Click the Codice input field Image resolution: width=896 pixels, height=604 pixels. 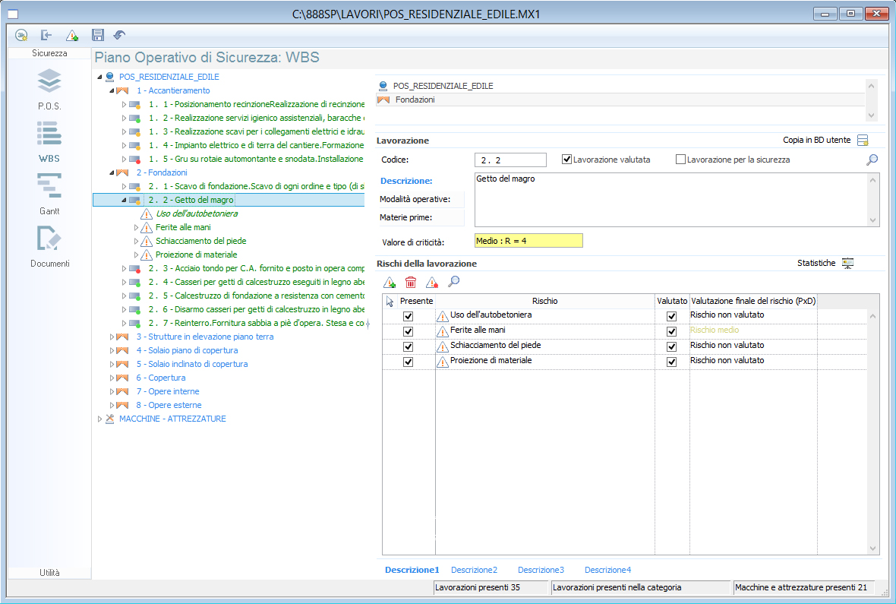pos(510,160)
